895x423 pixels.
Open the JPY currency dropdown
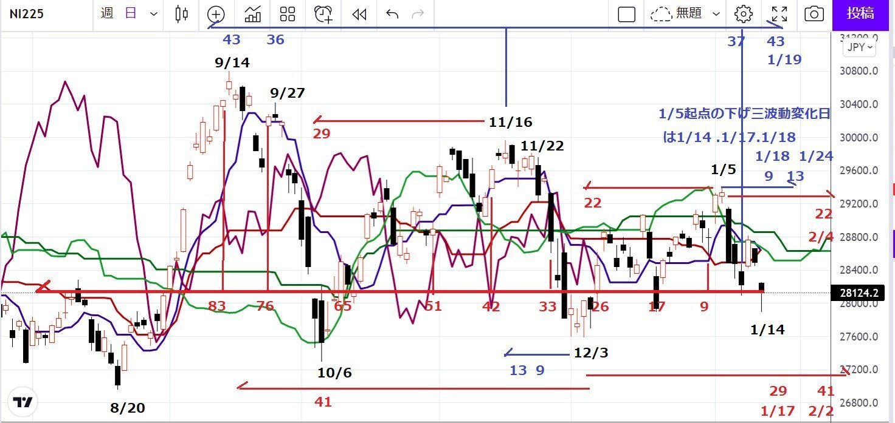tap(859, 47)
